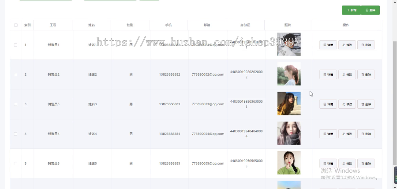This screenshot has width=397, height=189.
Task: Click the green 新增 add button
Action: tap(352, 10)
